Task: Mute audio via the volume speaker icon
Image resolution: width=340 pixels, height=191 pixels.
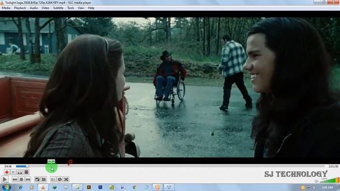Action: [317, 181]
